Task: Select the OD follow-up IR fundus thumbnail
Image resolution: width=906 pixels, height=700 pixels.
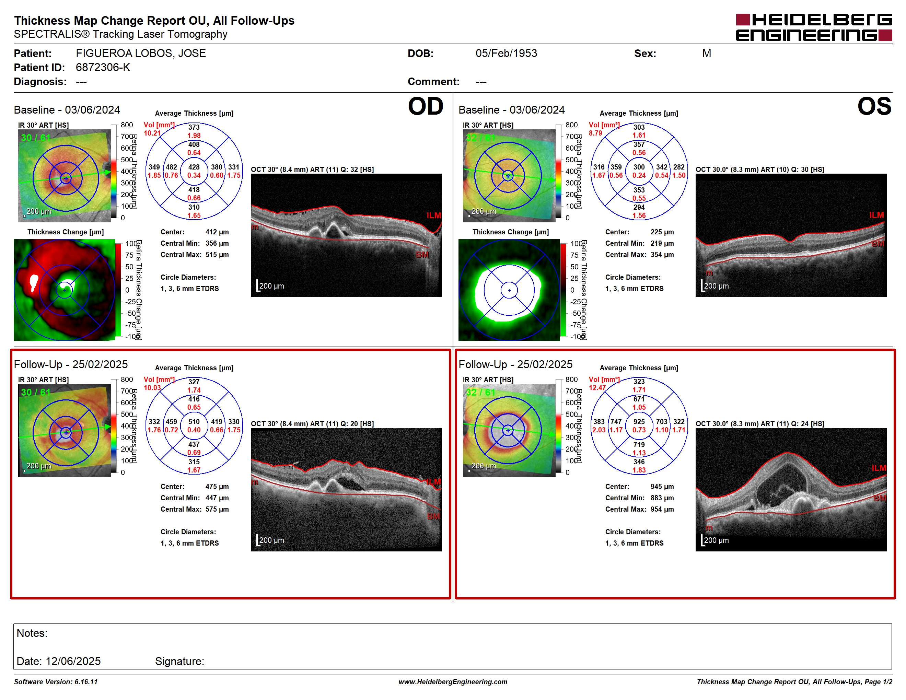Action: pos(65,430)
